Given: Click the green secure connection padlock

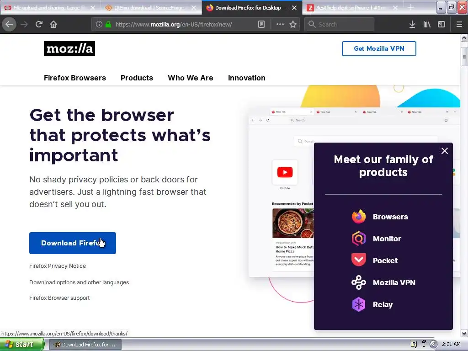Looking at the screenshot, I should click(x=108, y=25).
